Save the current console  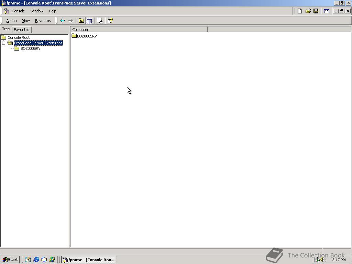coord(316,11)
